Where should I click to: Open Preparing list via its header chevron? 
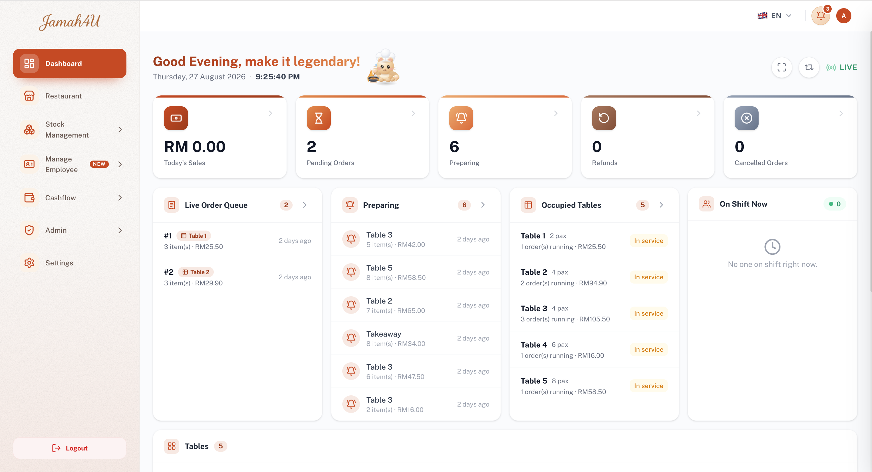coord(483,205)
